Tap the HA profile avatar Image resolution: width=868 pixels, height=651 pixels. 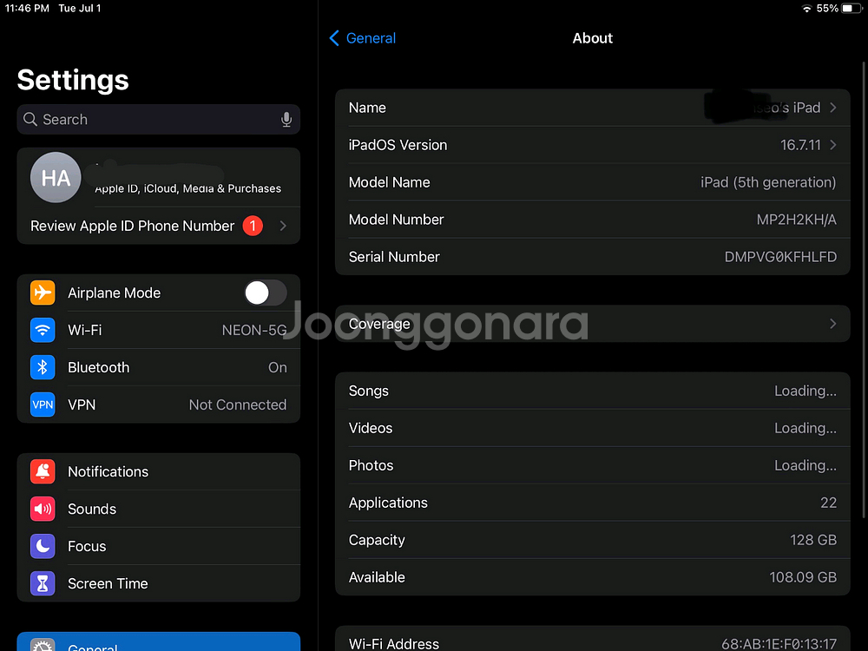point(56,178)
